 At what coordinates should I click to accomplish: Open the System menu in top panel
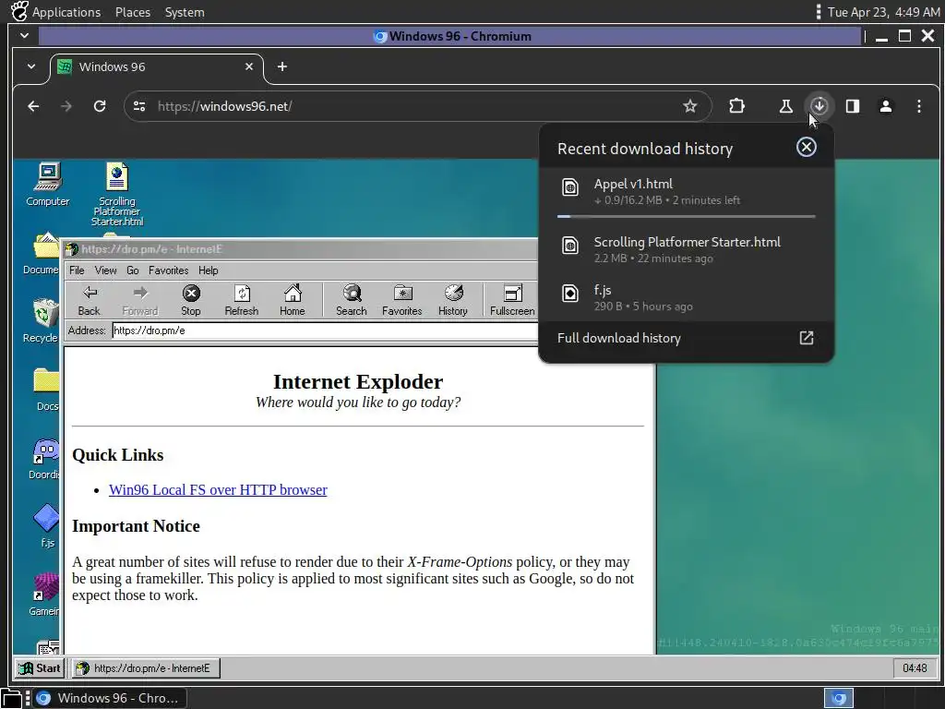[x=185, y=12]
